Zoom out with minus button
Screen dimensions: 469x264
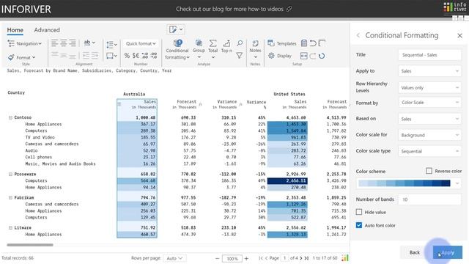pyautogui.click(x=218, y=258)
